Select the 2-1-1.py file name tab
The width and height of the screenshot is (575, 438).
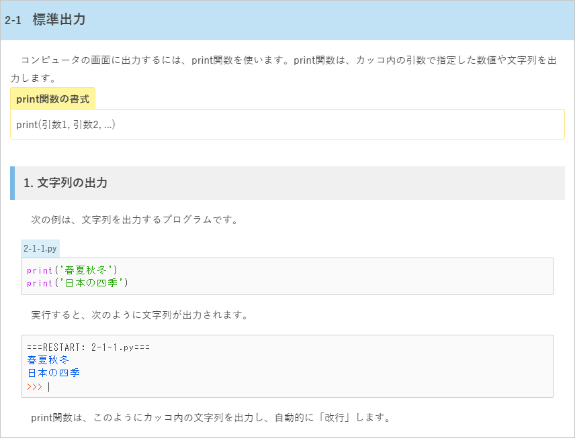tap(40, 249)
